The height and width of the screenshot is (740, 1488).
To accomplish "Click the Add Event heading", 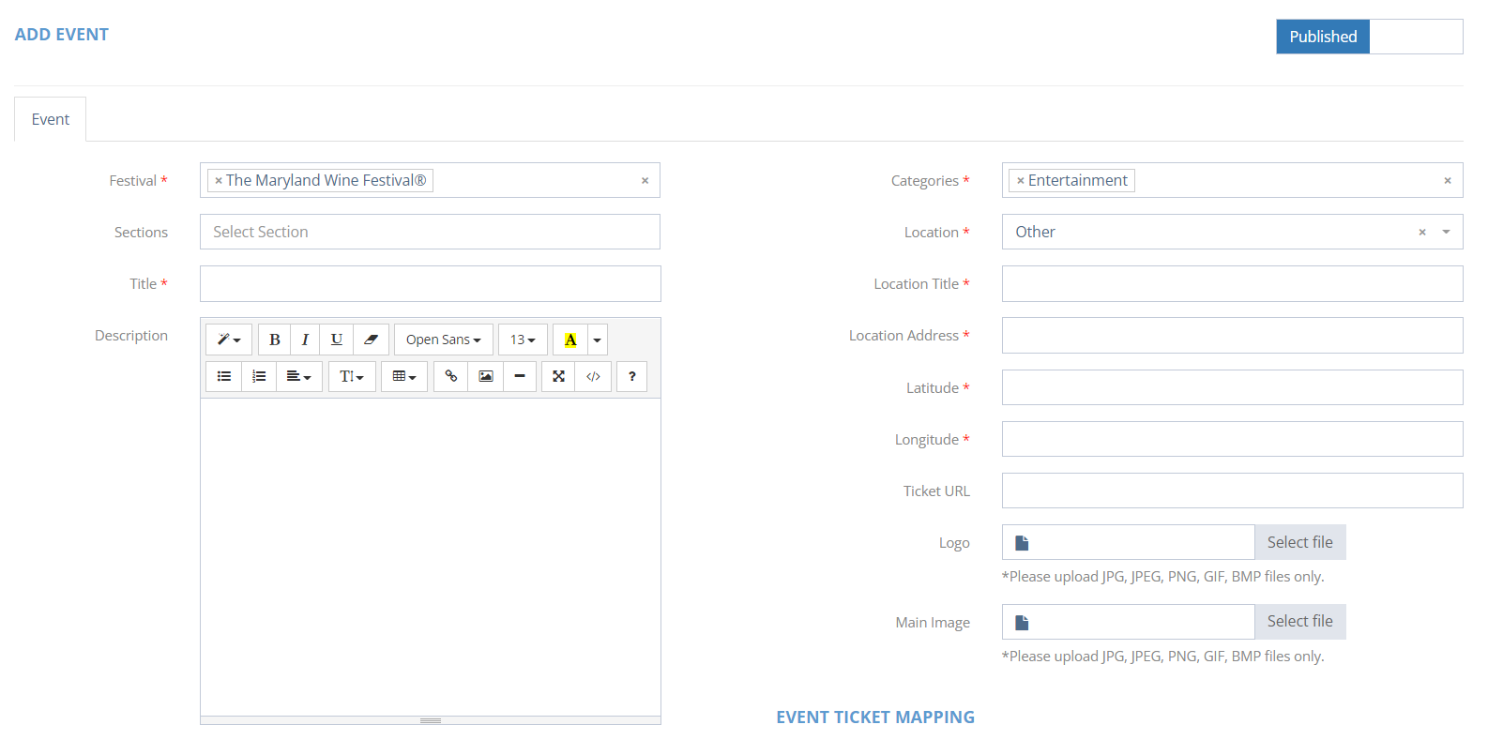I will 62,35.
